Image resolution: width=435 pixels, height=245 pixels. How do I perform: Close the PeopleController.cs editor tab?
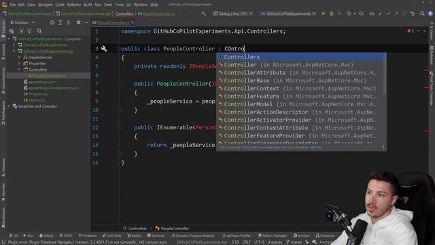coord(133,22)
